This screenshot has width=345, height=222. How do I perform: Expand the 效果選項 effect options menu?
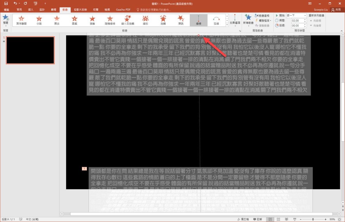[x=235, y=20]
